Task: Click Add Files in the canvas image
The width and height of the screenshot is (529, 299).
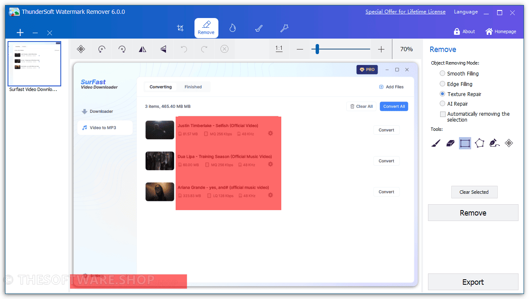Action: (391, 87)
